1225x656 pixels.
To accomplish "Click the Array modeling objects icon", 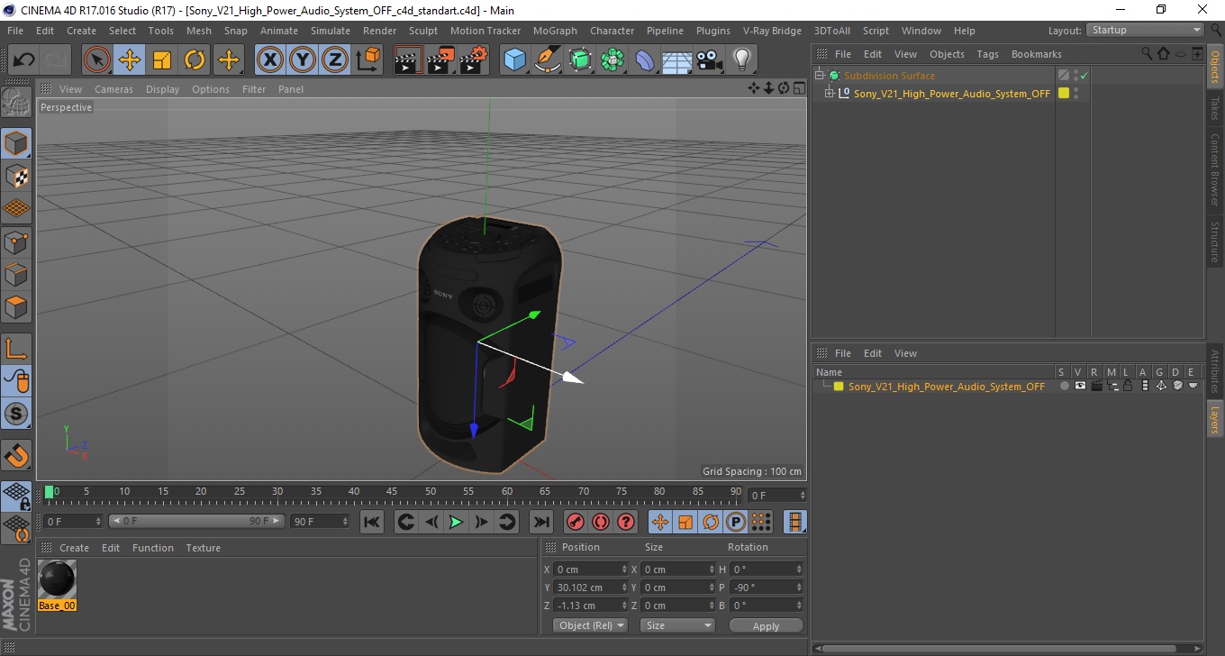I will pos(612,60).
